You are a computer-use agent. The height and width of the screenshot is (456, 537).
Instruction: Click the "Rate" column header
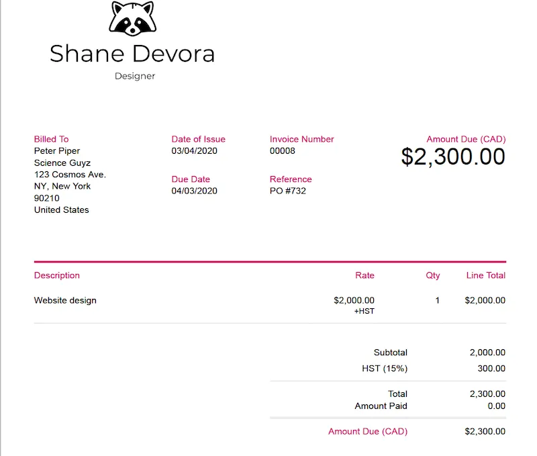(364, 275)
